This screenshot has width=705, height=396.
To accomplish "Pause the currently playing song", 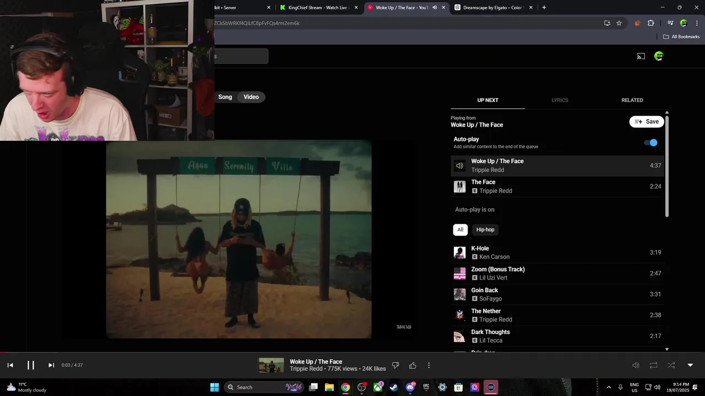I will pyautogui.click(x=31, y=365).
